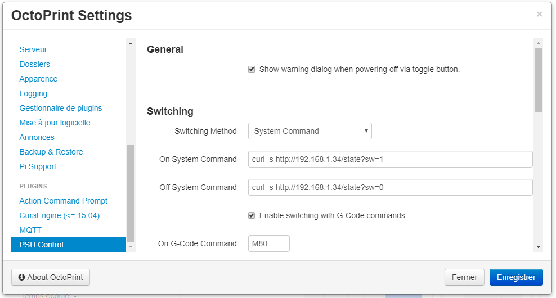Open the Pi Support settings page
The image size is (556, 298).
click(x=38, y=166)
